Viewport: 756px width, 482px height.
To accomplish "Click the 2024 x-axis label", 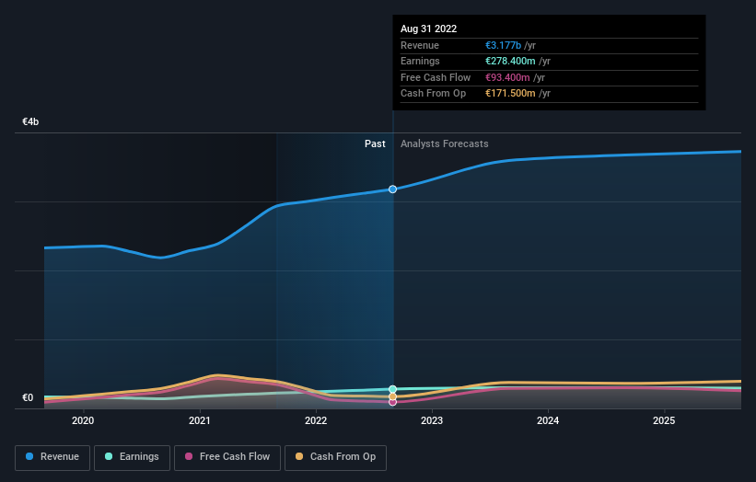I will pyautogui.click(x=548, y=420).
